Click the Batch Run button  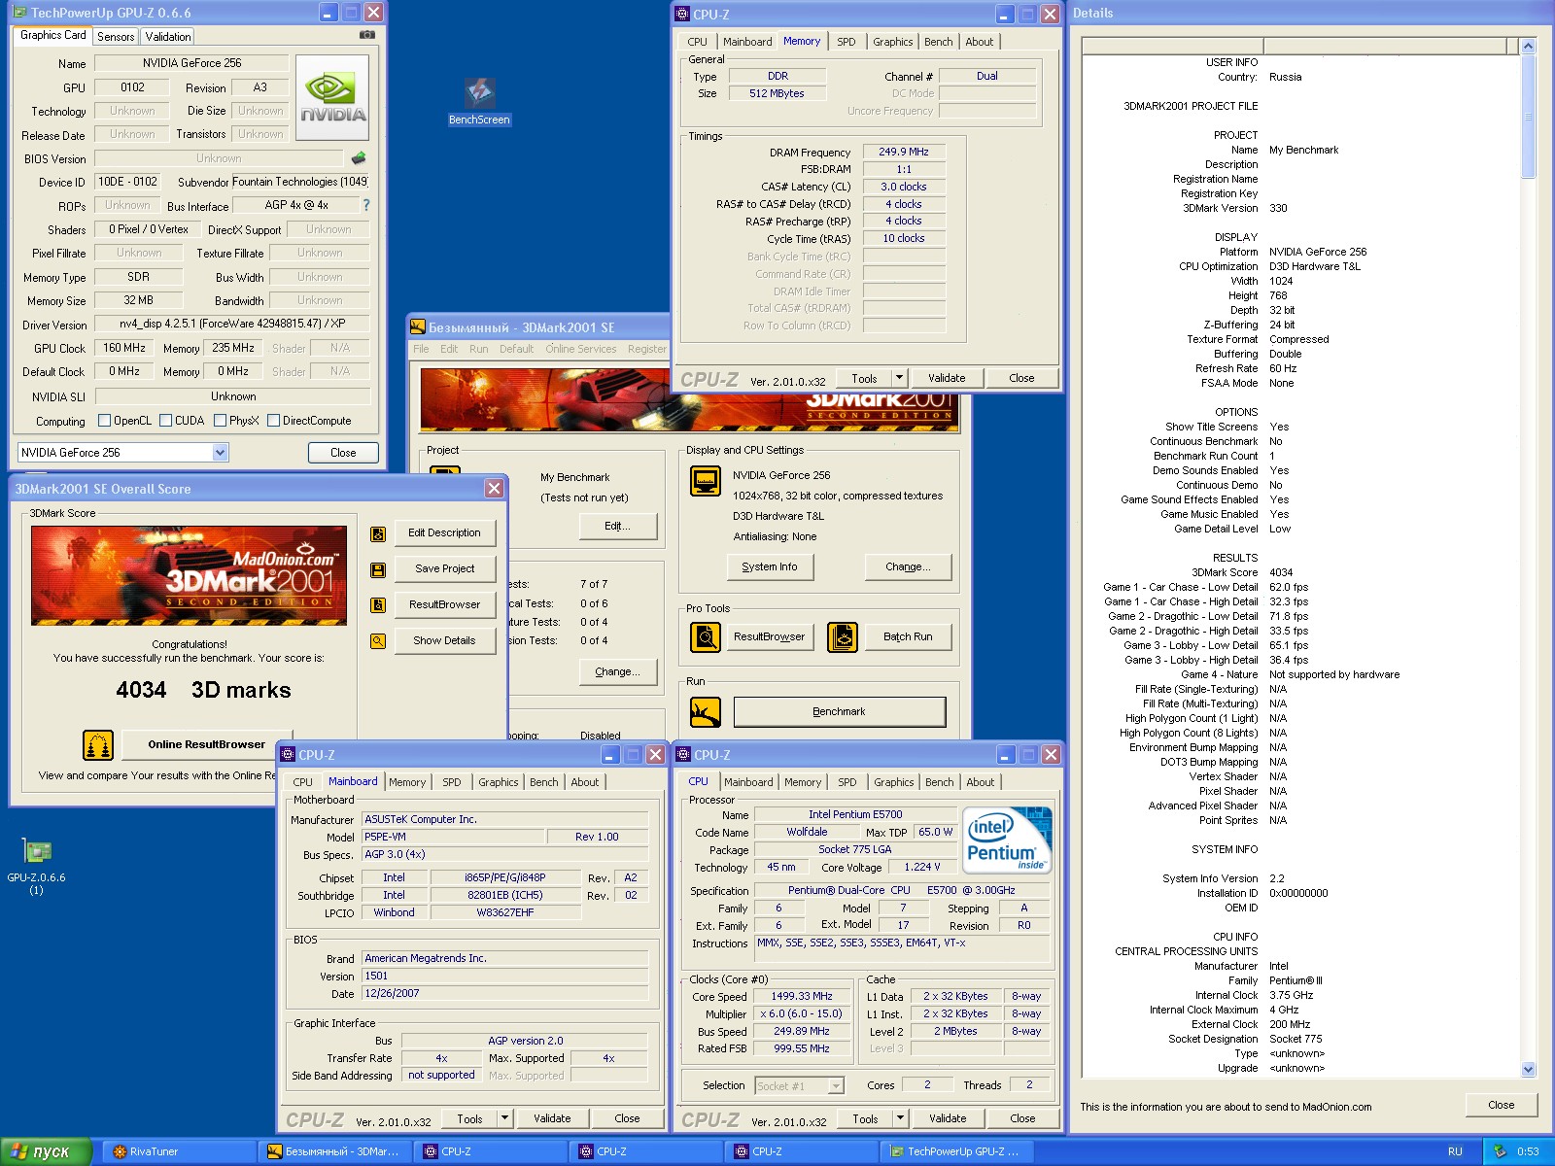click(x=908, y=637)
